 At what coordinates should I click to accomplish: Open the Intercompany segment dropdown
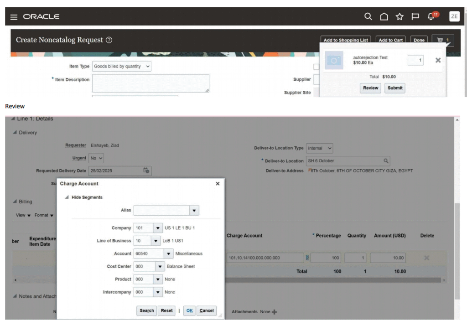(158, 292)
